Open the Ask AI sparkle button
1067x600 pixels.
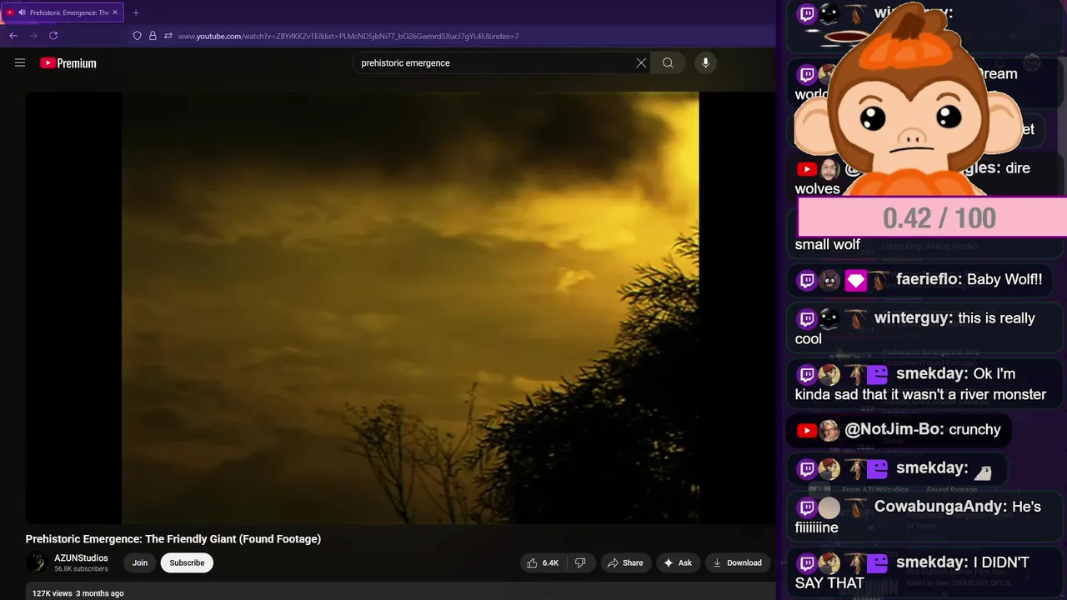coord(678,562)
